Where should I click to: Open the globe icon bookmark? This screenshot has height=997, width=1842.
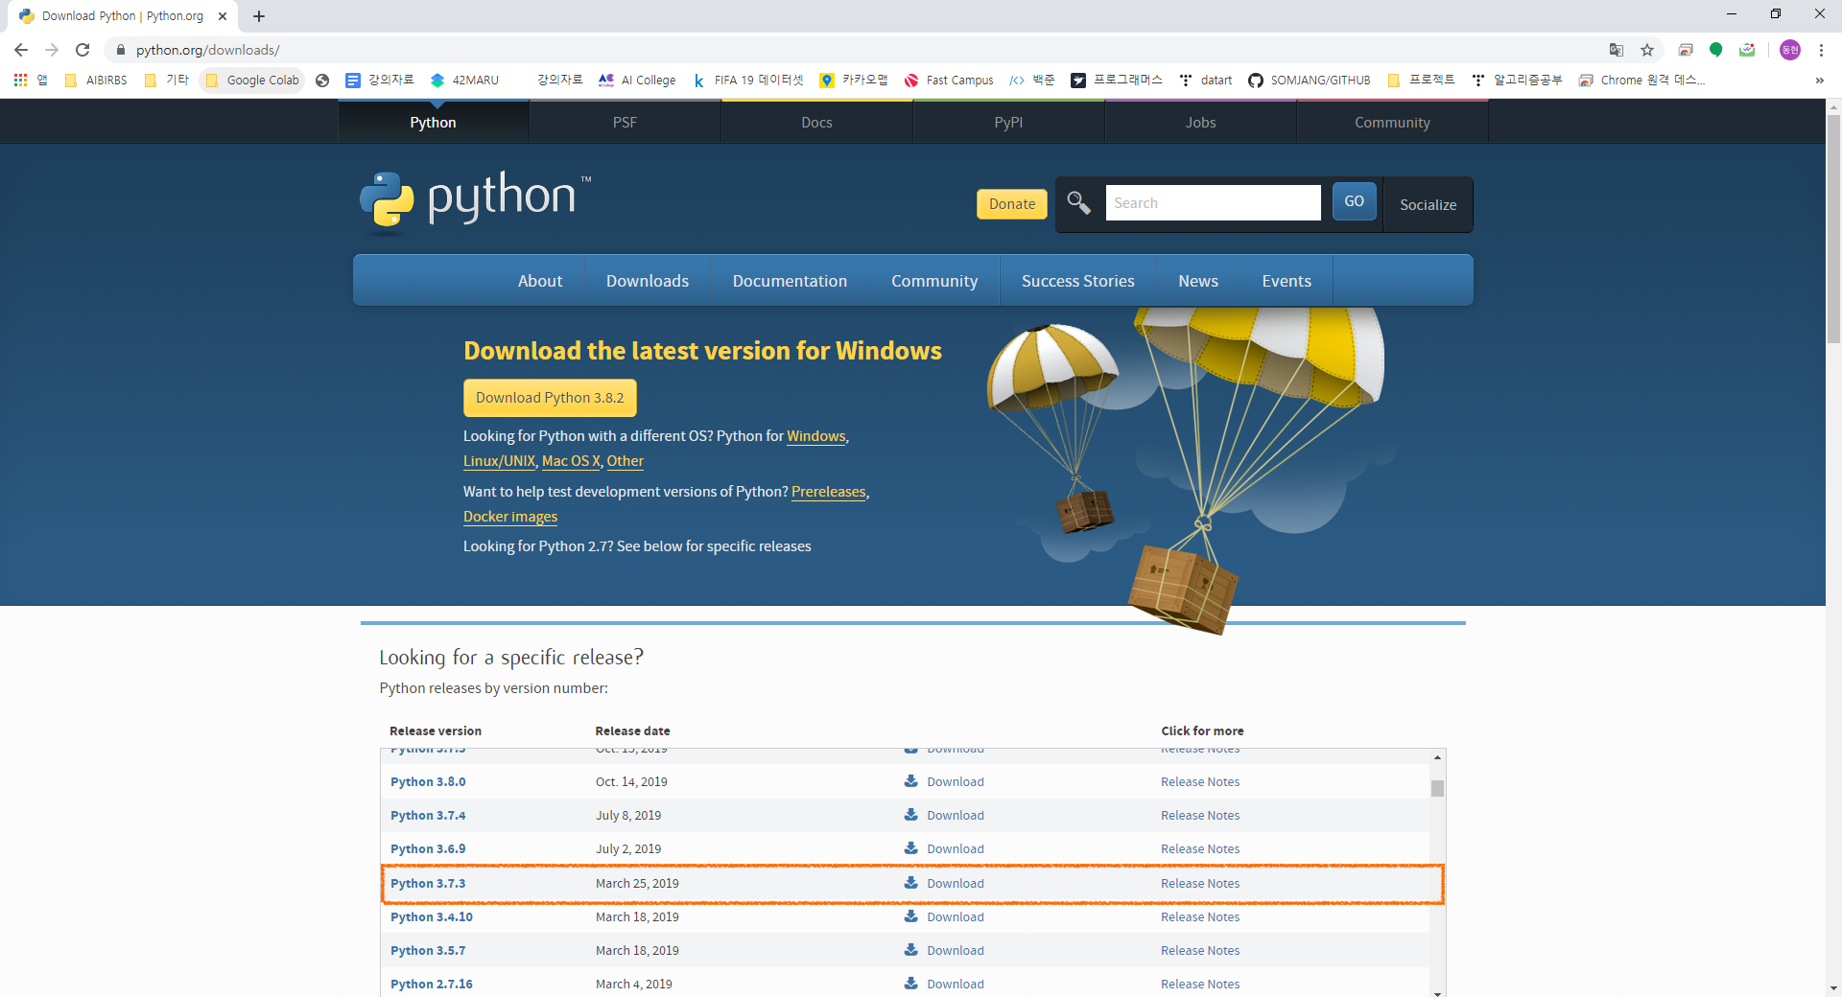(322, 81)
